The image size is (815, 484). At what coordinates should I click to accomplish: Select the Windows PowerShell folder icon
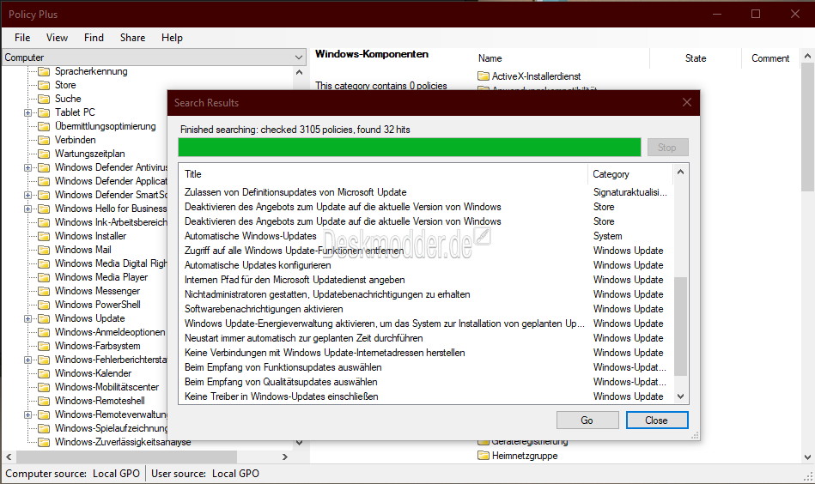44,305
